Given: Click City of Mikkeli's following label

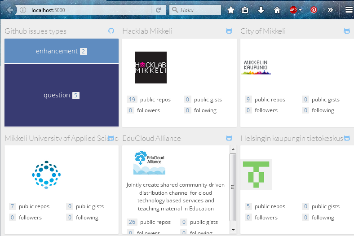Looking at the screenshot, I should 323,110.
